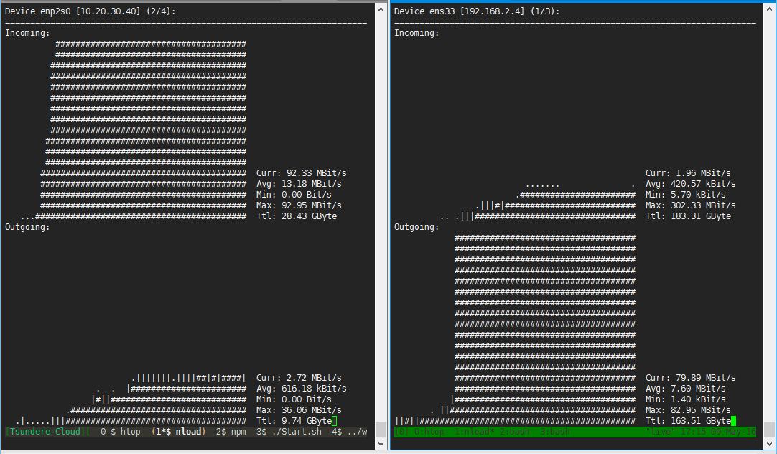Click the 'Tsundere-Cloud' session name
777x454 pixels.
pyautogui.click(x=45, y=432)
